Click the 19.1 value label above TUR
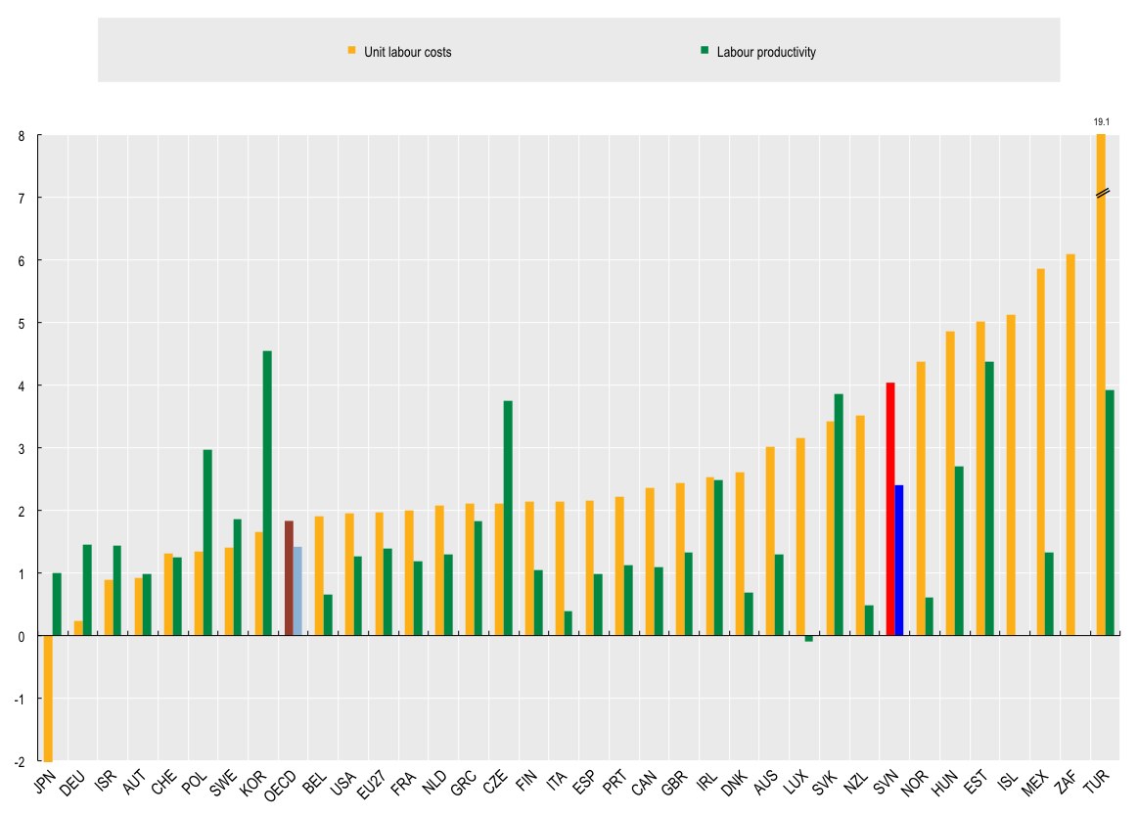Image resolution: width=1138 pixels, height=815 pixels. [x=1101, y=122]
